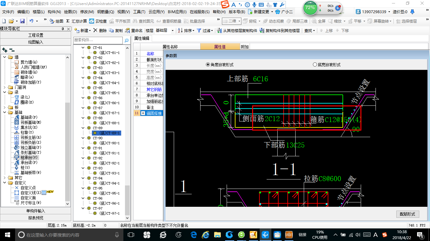Click 重命名 rename component button
430x241 pixels.
(134, 30)
